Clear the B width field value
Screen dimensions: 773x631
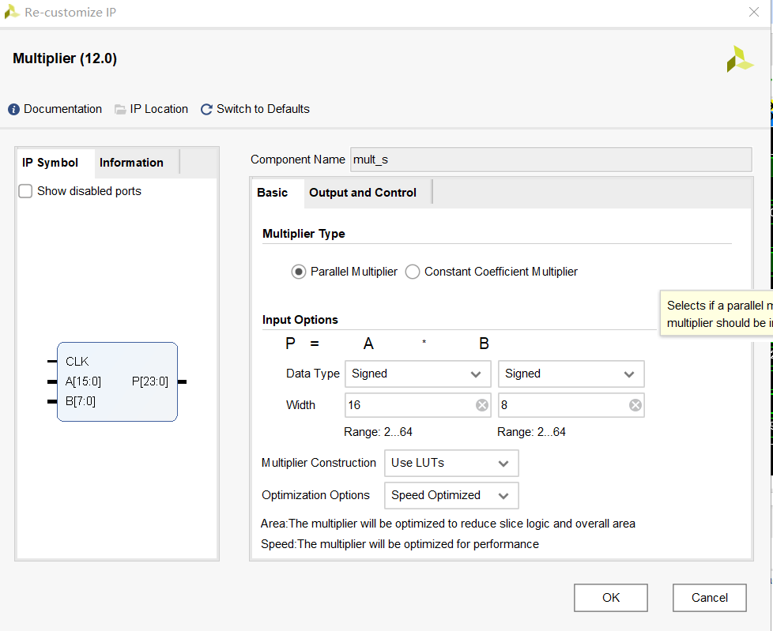point(635,405)
